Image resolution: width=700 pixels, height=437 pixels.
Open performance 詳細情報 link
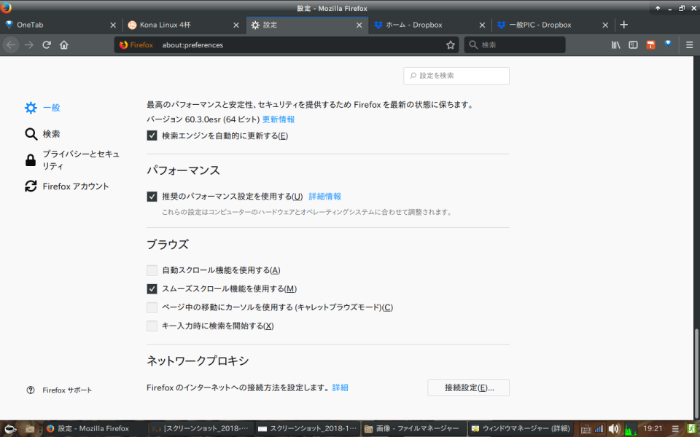[325, 196]
